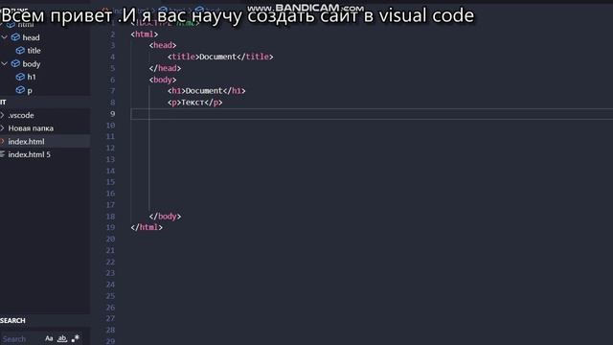The width and height of the screenshot is (613, 345).
Task: Click the SEARCH panel header
Action: [x=12, y=320]
